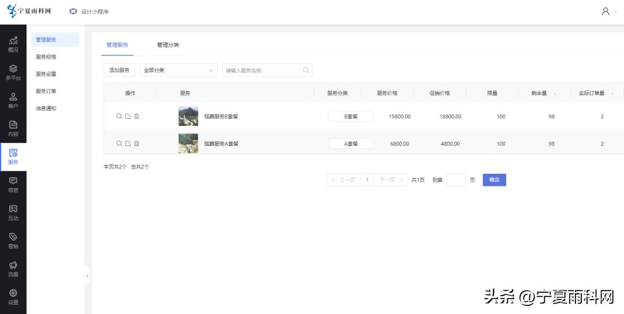The height and width of the screenshot is (314, 624).
Task: Click the 共1页 page count text
Action: coord(418,180)
